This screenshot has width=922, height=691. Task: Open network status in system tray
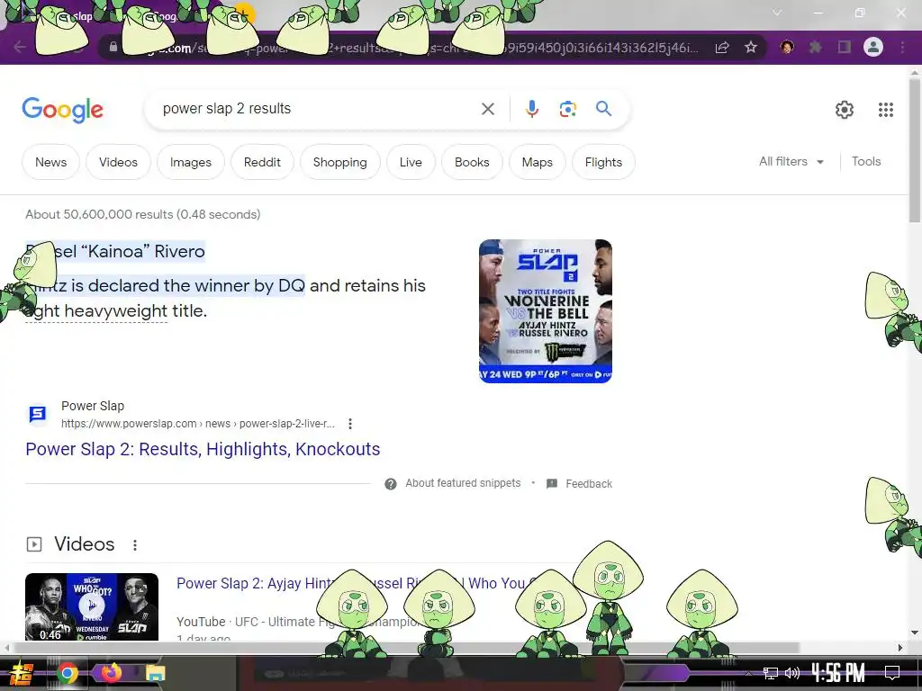click(771, 673)
